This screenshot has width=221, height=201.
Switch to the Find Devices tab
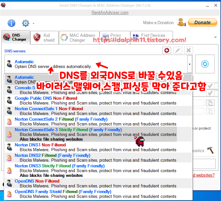point(152,37)
